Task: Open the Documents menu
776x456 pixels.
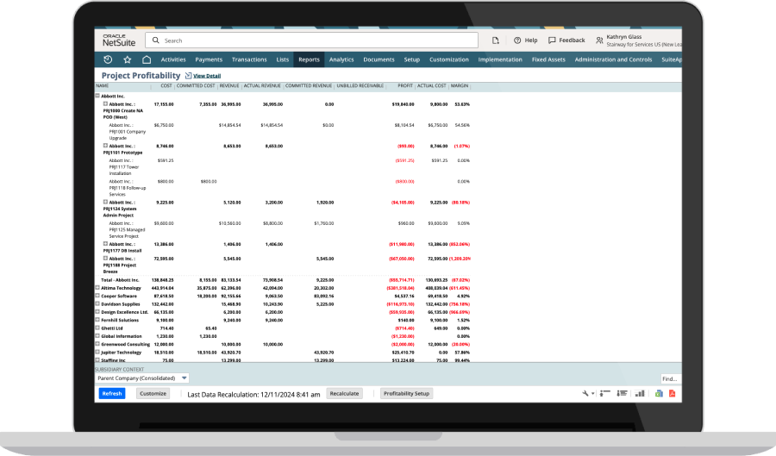Action: tap(379, 59)
